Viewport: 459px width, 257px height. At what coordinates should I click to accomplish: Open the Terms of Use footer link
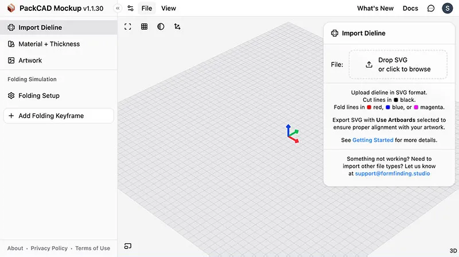pyautogui.click(x=92, y=248)
